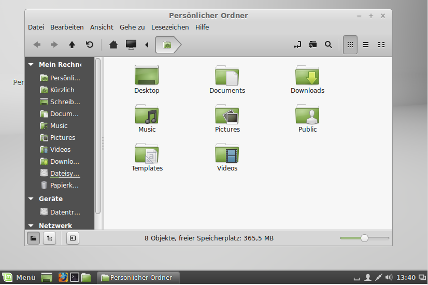428x285 pixels.
Task: Open the Ansicht menu
Action: pos(102,27)
